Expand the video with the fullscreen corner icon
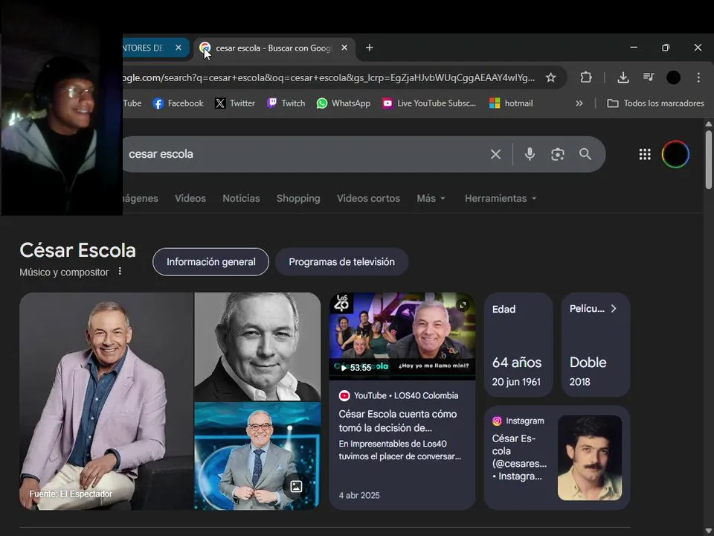 click(463, 305)
